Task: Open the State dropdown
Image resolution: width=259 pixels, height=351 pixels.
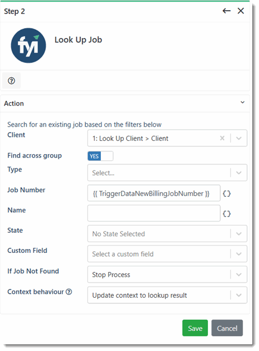Action: [167, 233]
